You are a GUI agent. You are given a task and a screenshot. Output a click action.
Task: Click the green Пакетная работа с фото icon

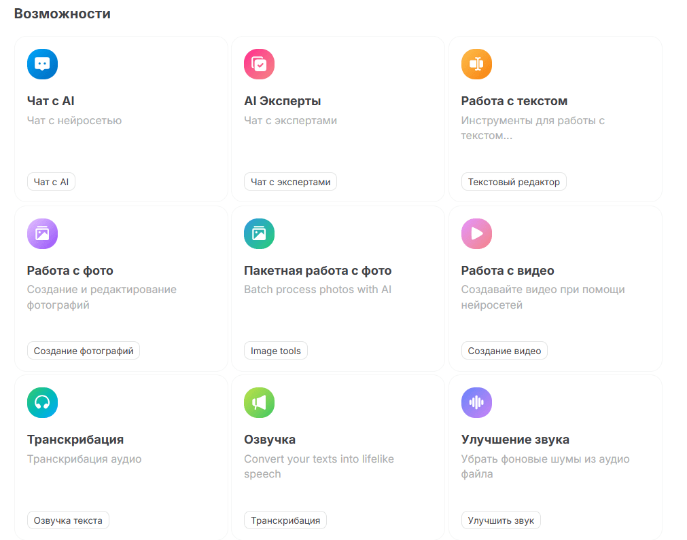click(259, 234)
